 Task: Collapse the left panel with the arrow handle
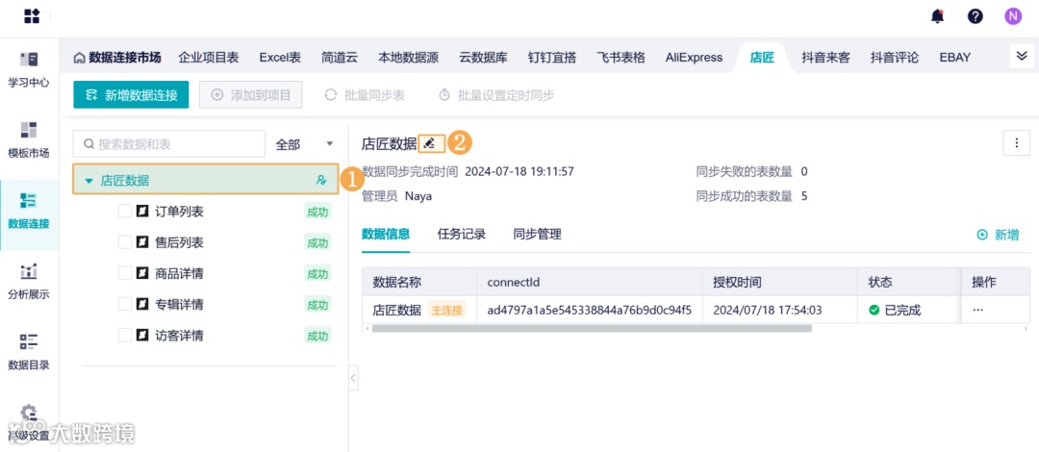(352, 378)
